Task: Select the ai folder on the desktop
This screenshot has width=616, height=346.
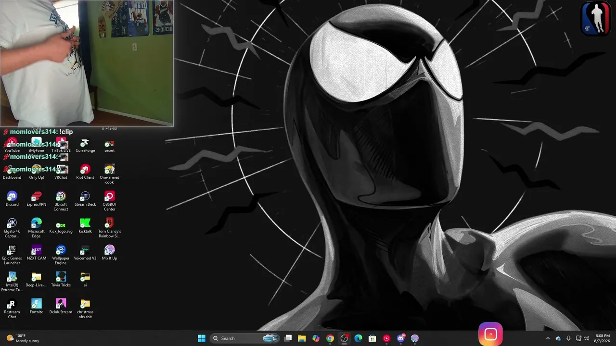Action: tap(85, 280)
